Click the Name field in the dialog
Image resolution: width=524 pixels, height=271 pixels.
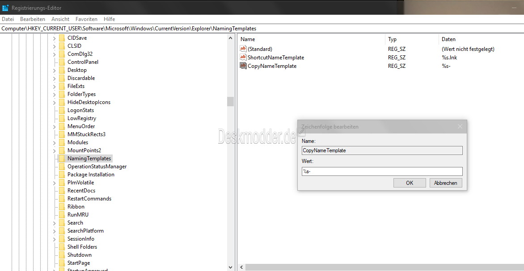[x=382, y=150]
